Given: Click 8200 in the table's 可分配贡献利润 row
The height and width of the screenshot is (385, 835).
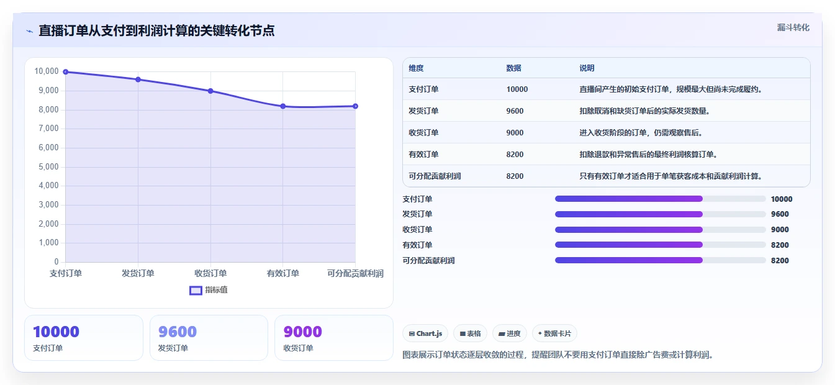Looking at the screenshot, I should tap(515, 176).
